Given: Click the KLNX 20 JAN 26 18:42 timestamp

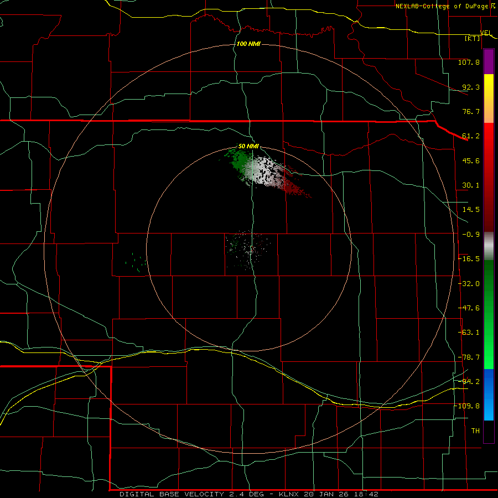Looking at the screenshot, I should 328,494.
